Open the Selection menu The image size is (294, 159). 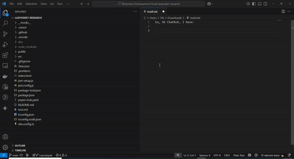(31, 4)
